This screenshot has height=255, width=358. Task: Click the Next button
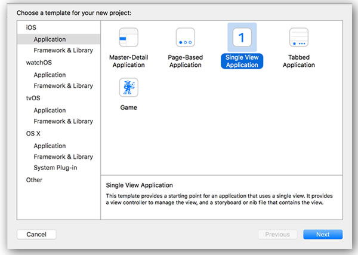tap(323, 235)
